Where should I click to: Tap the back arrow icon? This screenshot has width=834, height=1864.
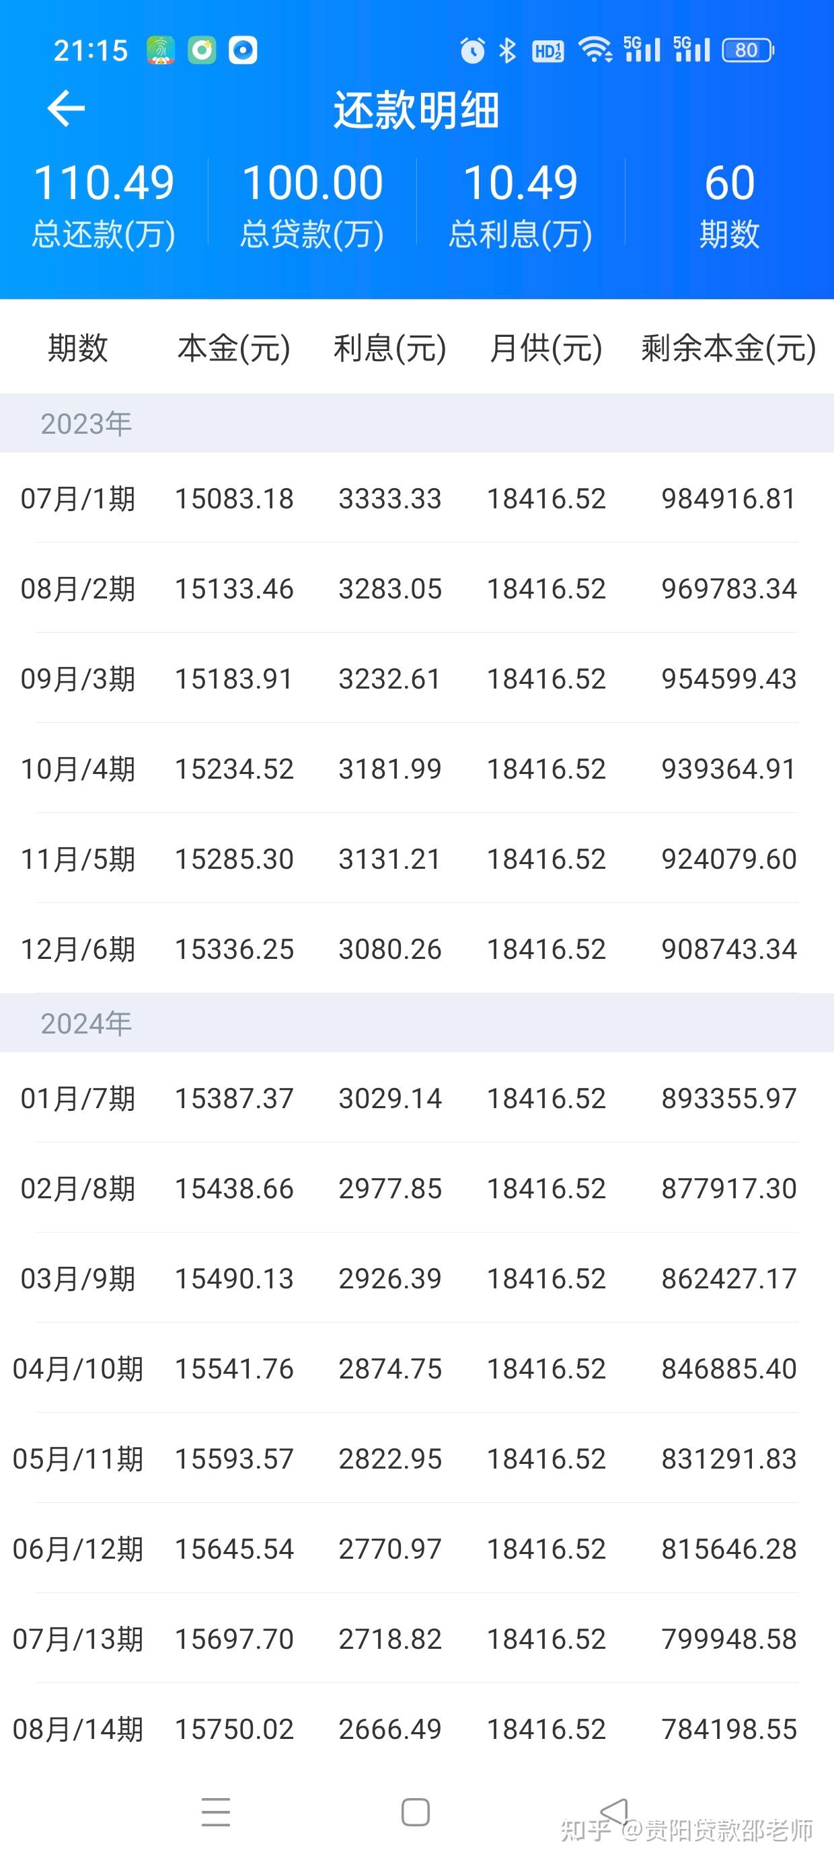[66, 109]
